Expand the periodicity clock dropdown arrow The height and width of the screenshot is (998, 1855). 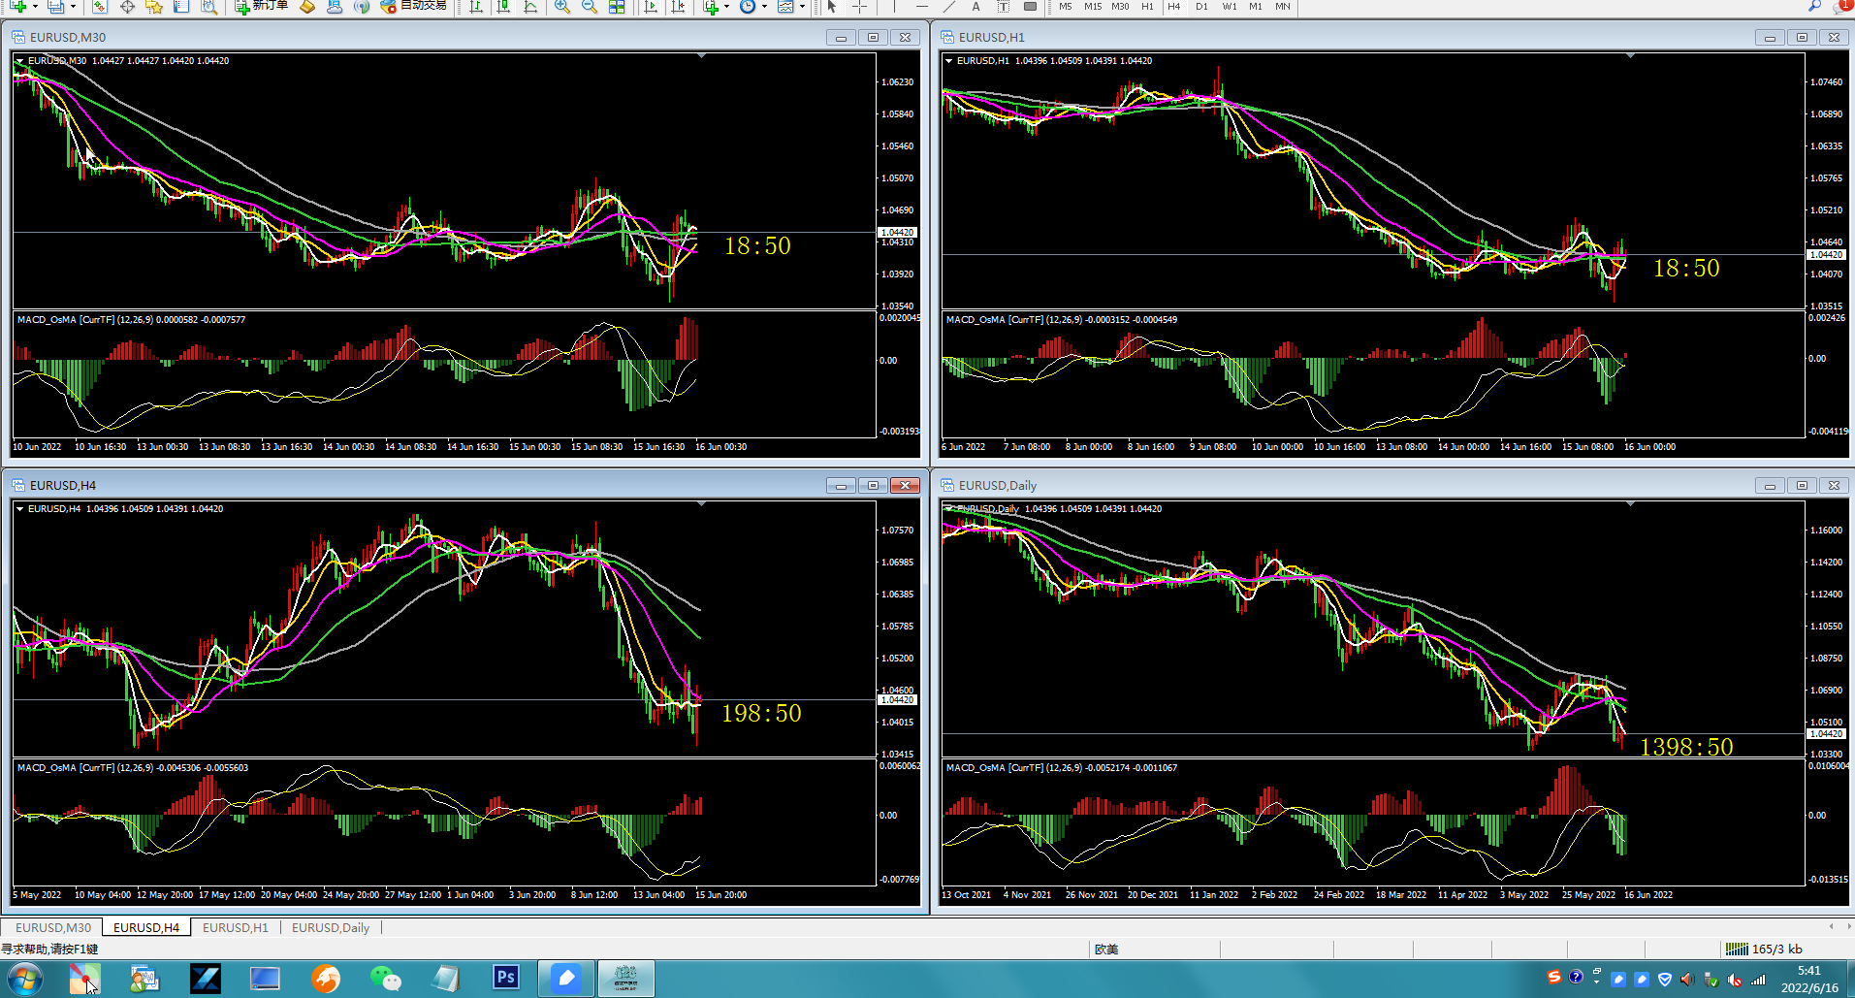pos(764,7)
